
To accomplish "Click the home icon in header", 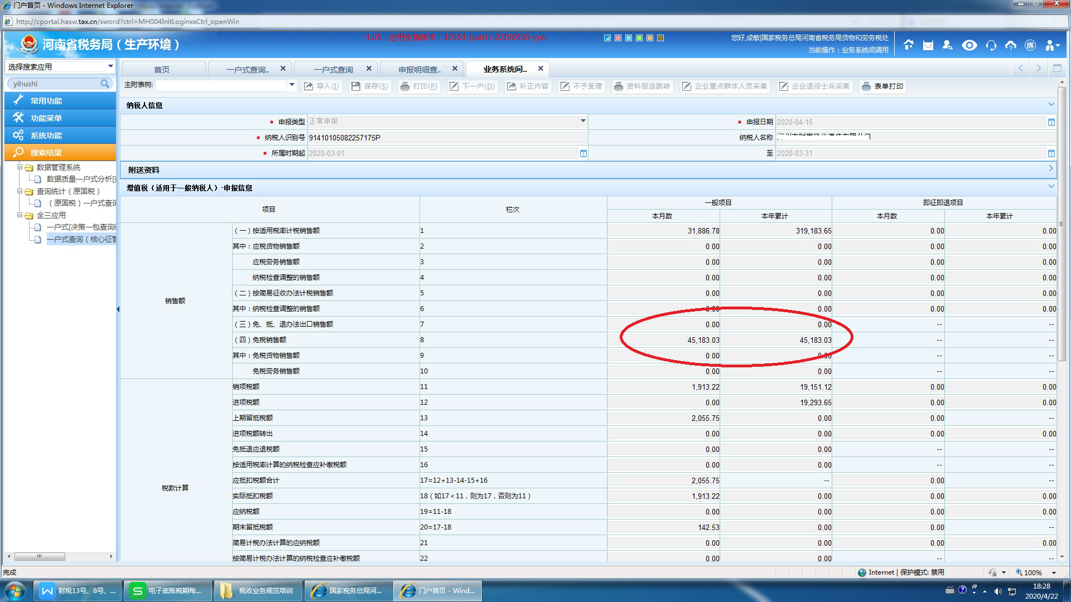I will click(909, 45).
